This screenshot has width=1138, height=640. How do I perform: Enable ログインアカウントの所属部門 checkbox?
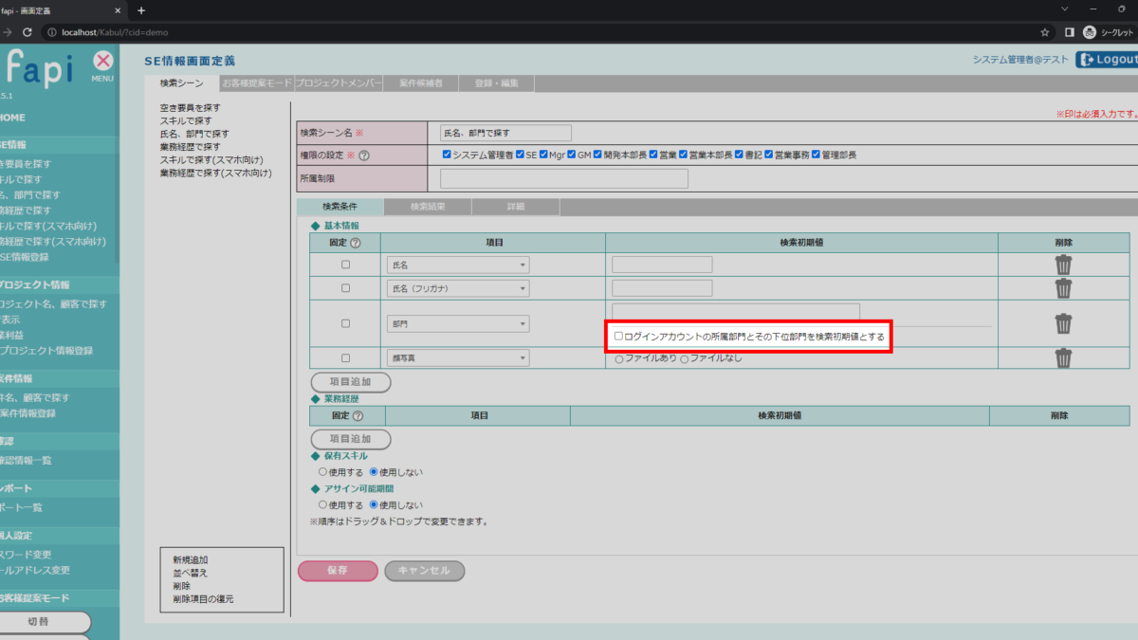pos(619,337)
